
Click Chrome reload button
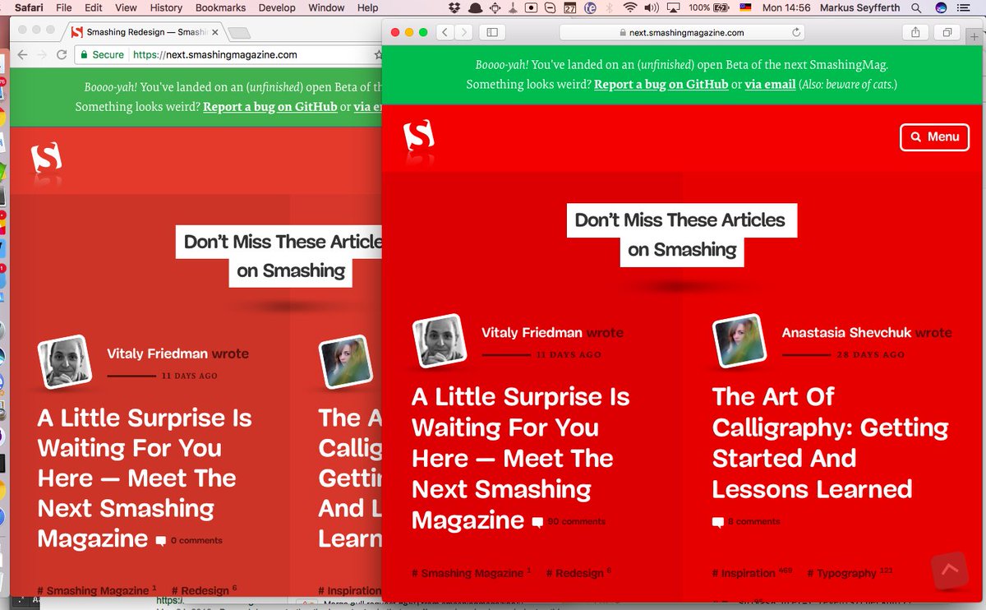tap(61, 55)
